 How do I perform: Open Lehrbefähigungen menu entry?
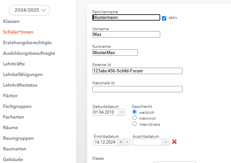tap(23, 74)
